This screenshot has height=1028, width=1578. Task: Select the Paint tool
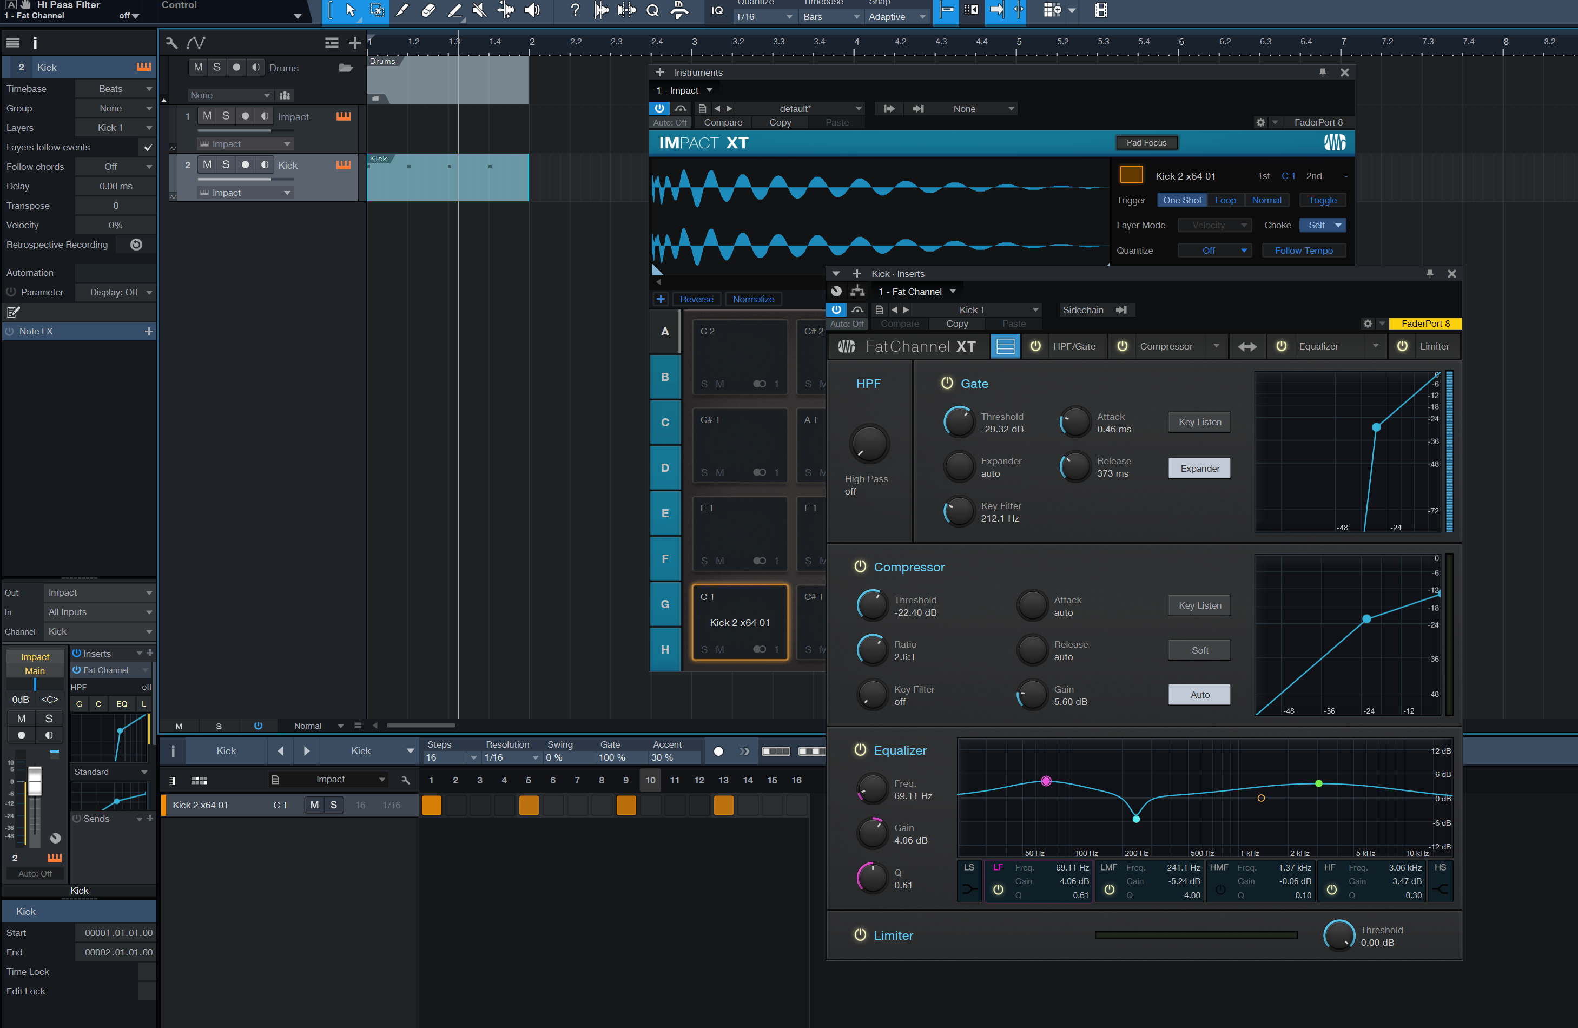[x=454, y=10]
